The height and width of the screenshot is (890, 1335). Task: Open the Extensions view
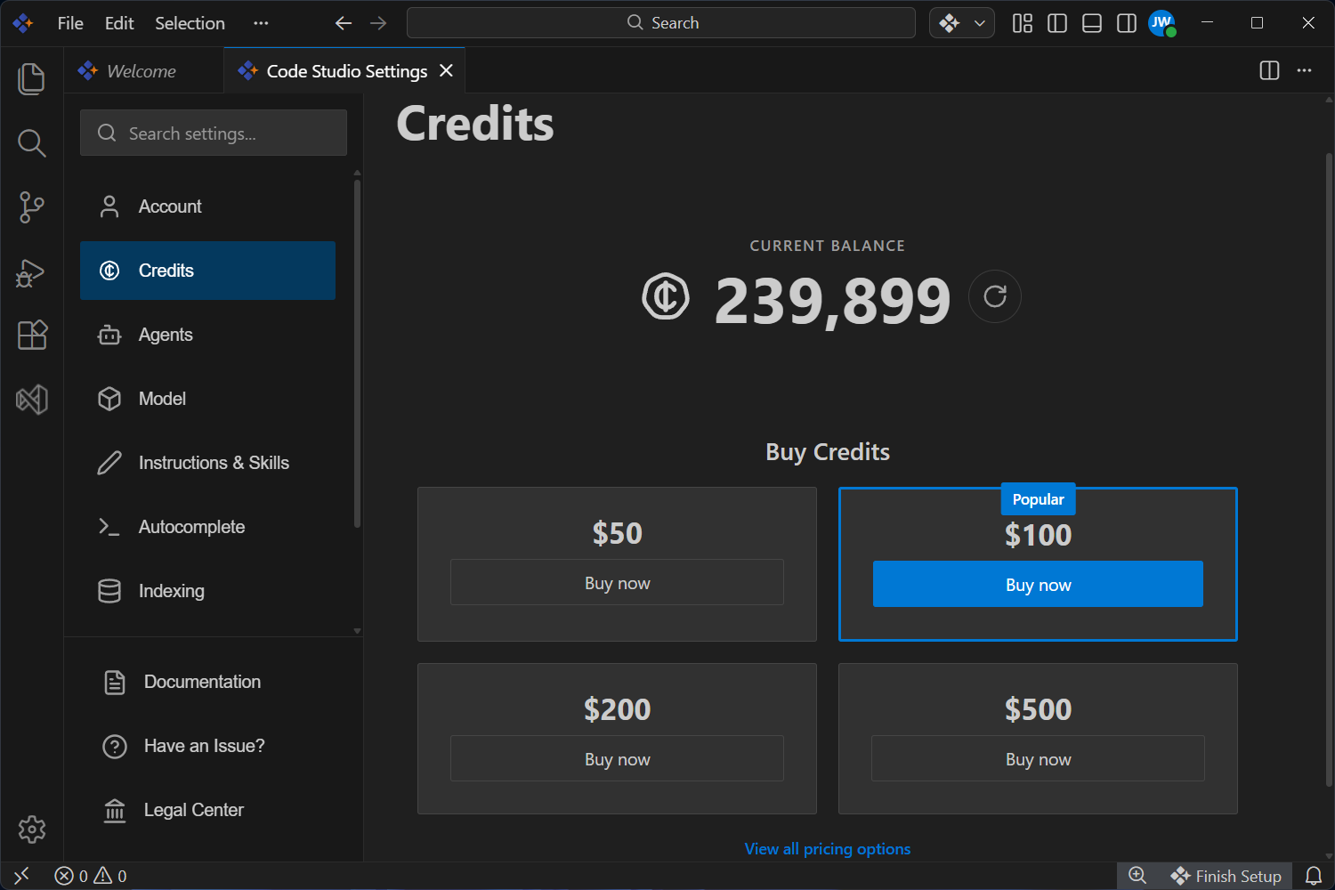click(x=31, y=336)
